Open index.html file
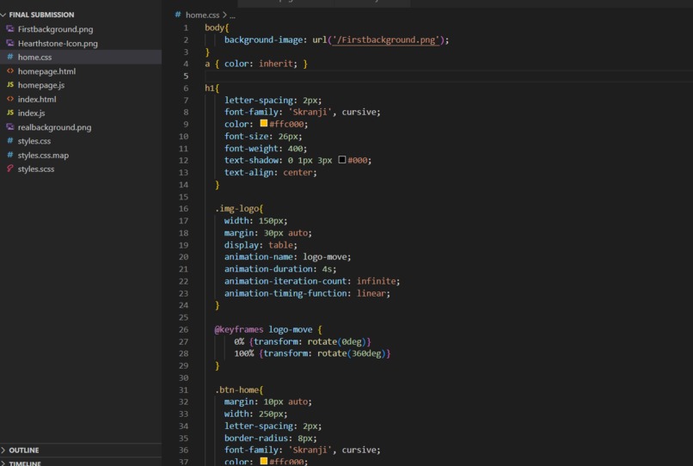The width and height of the screenshot is (693, 466). pos(37,99)
